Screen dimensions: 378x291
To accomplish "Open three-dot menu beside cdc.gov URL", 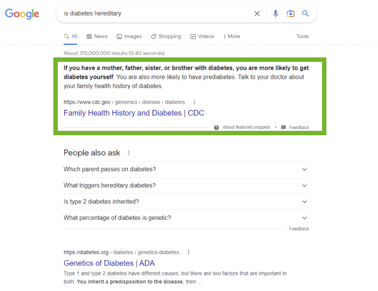I will [194, 102].
